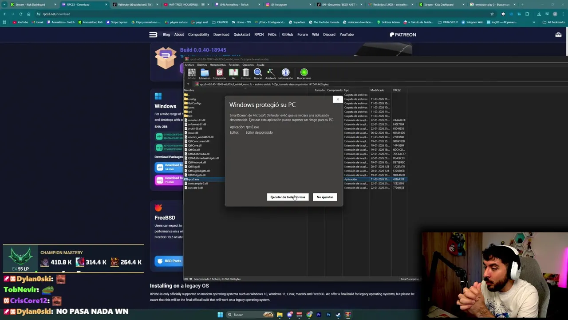Open Windows Start button on taskbar
Screen dimensions: 568x320
click(x=220, y=315)
